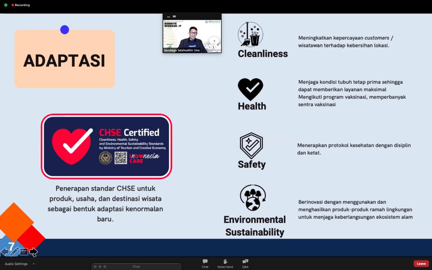432x270 pixels.
Task: Advance with the next slide arrow
Action: pos(33,251)
